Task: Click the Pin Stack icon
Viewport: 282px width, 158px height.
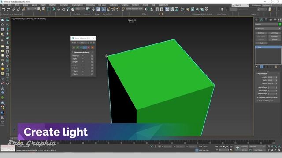Action: click(x=257, y=67)
